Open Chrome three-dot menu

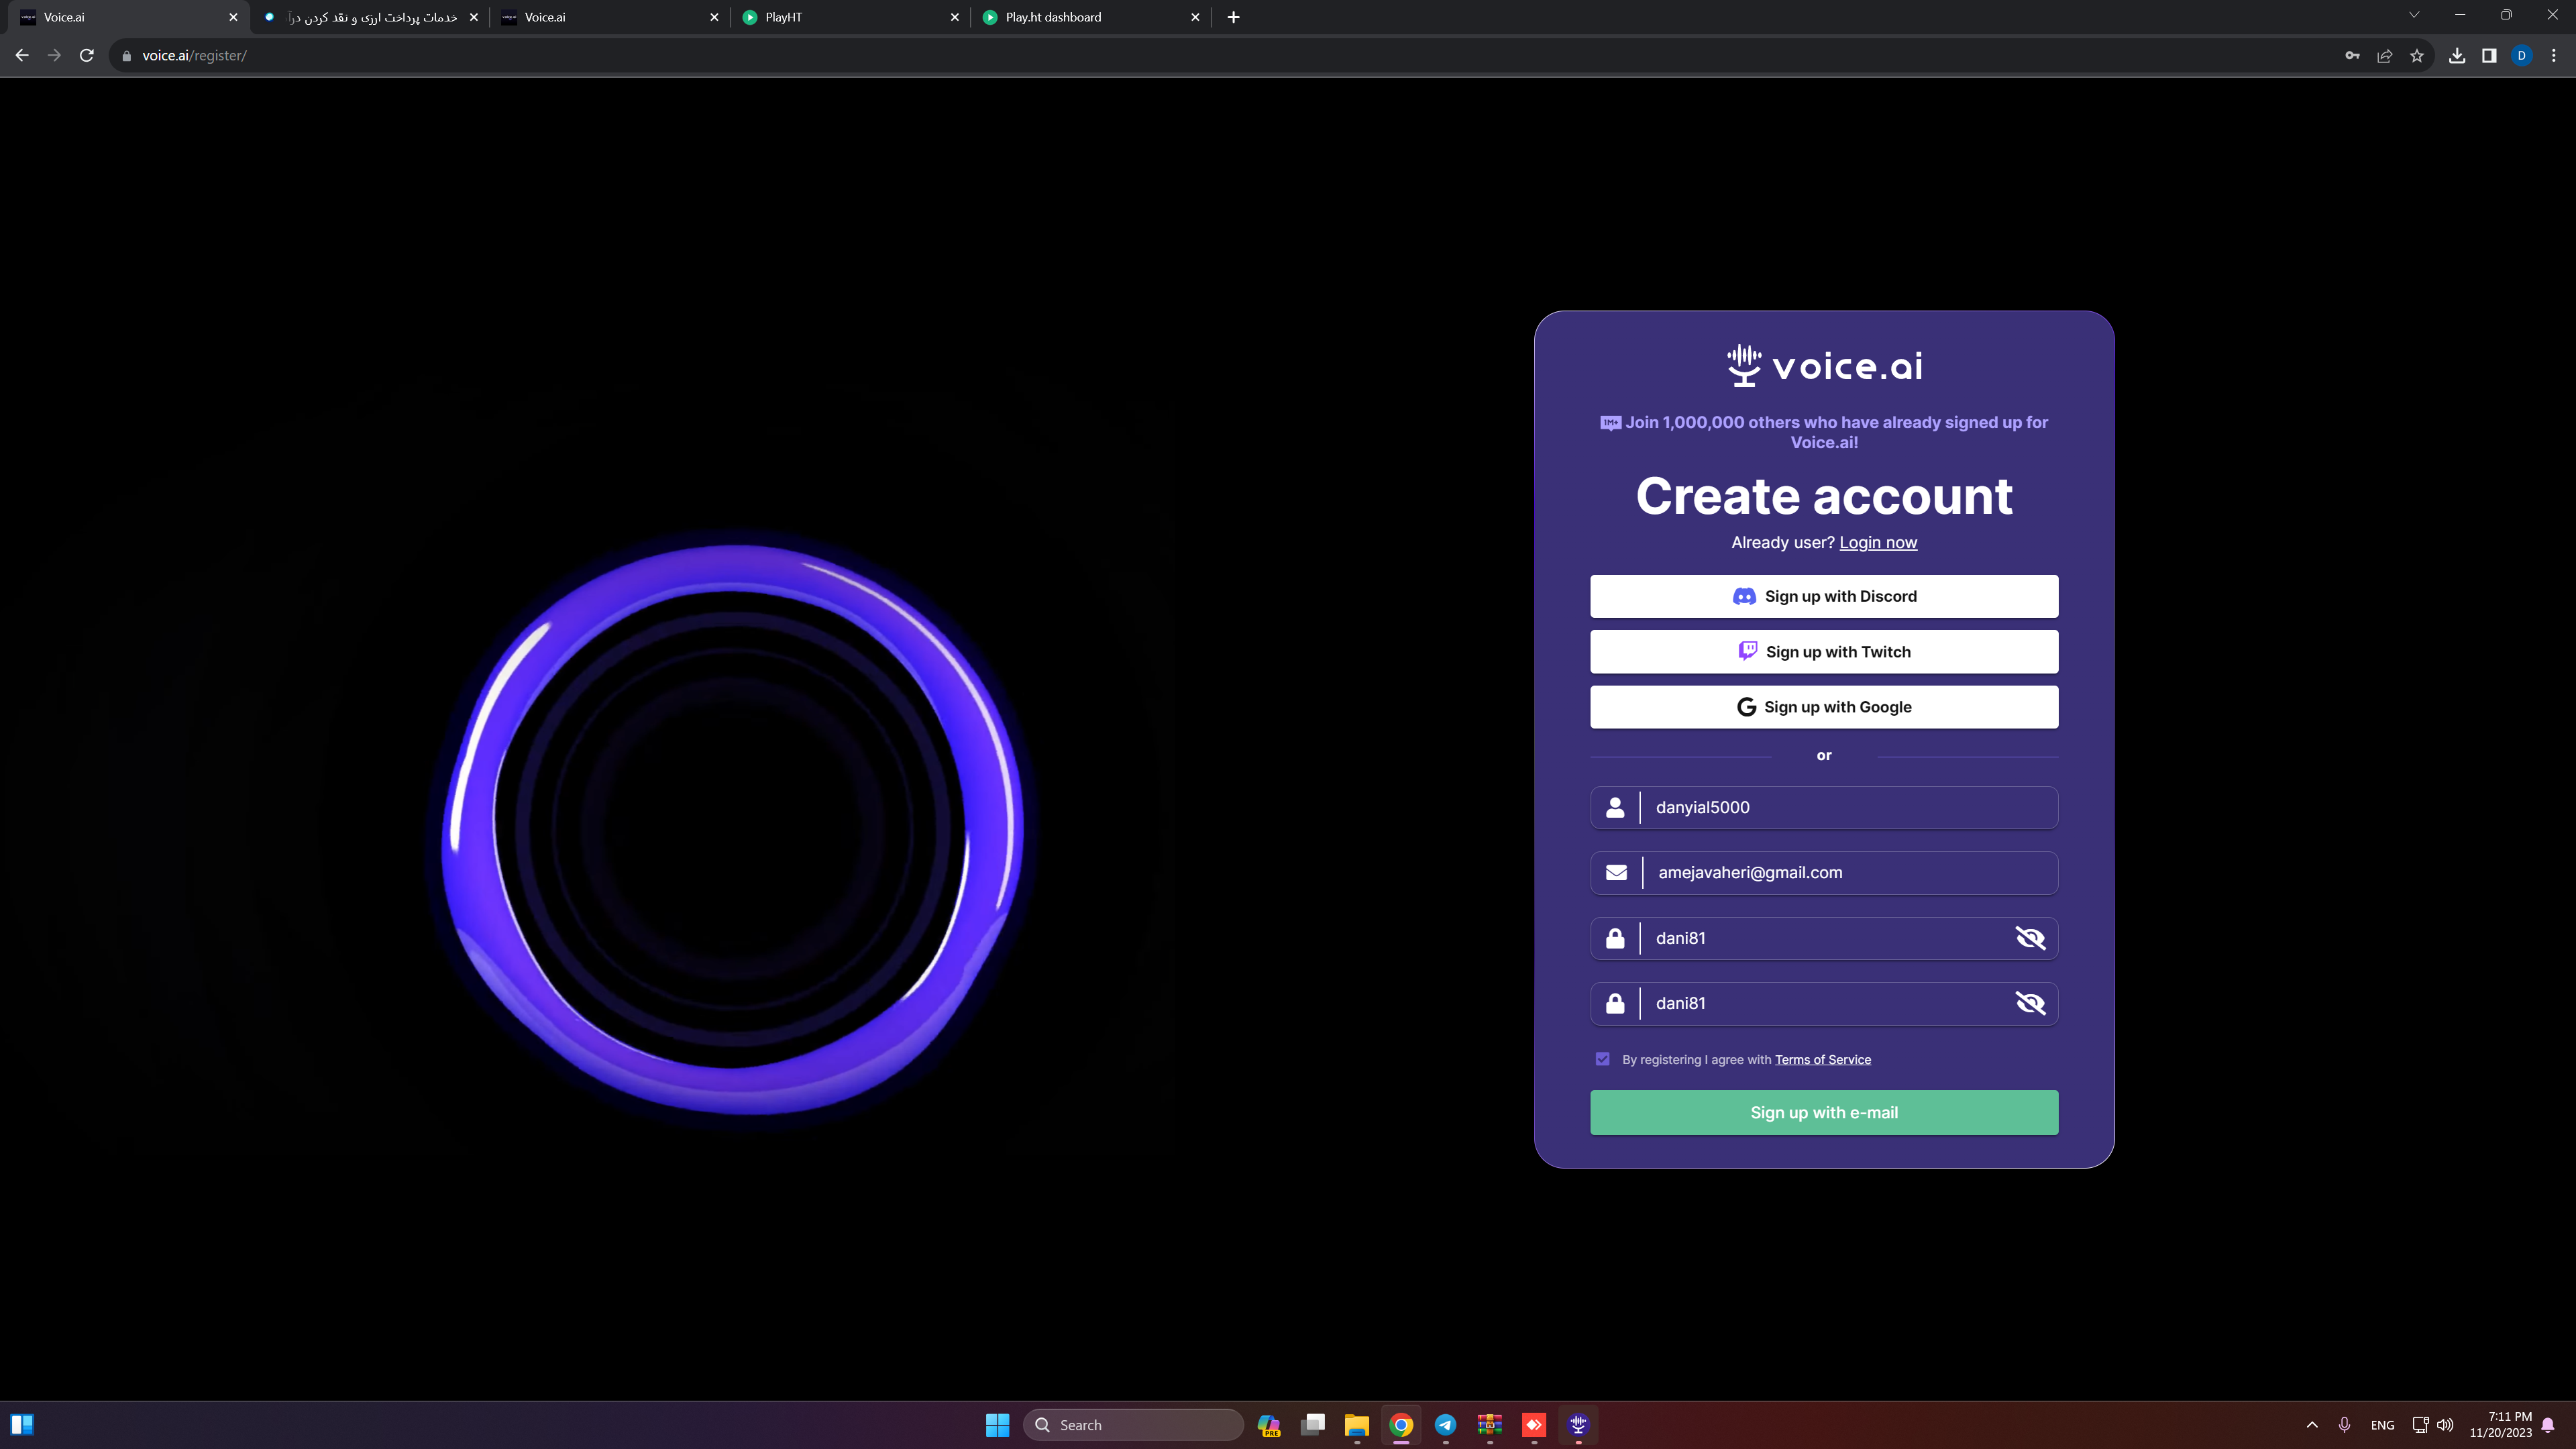coord(2553,56)
